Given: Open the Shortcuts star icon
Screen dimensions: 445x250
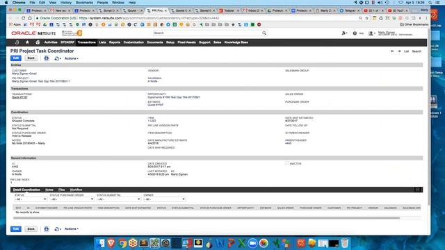Looking at the screenshot, I should [x=27, y=42].
